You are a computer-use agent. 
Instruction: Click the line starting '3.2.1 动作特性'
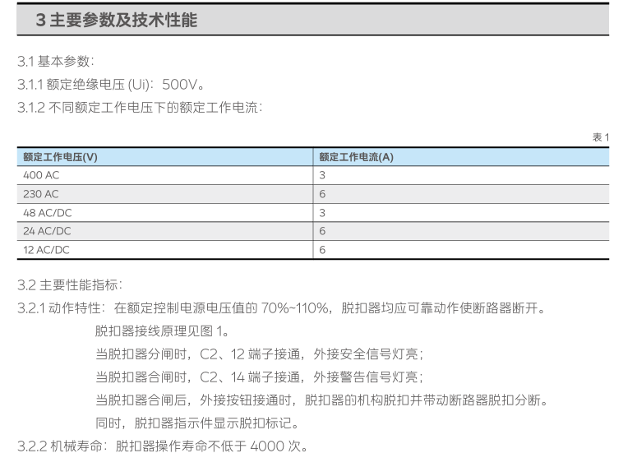point(282,307)
